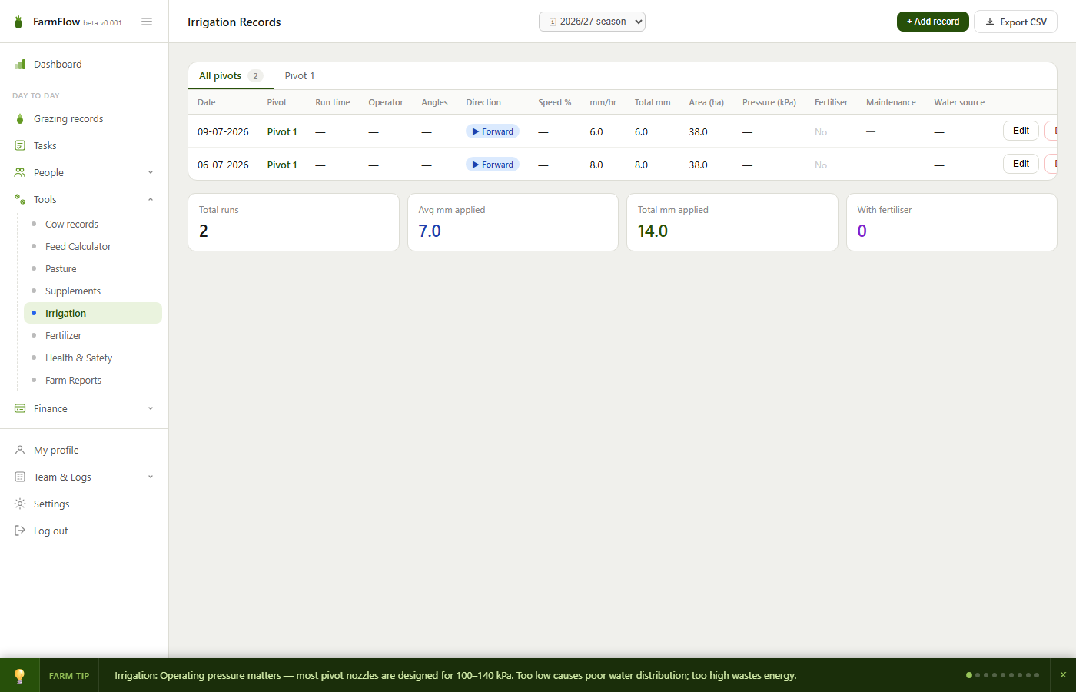Click the Maintenance column header
This screenshot has width=1076, height=692.
tap(891, 102)
